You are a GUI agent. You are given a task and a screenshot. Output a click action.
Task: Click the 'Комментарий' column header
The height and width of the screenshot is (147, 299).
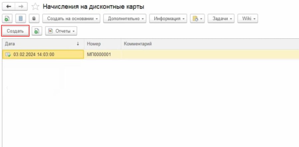pos(210,44)
